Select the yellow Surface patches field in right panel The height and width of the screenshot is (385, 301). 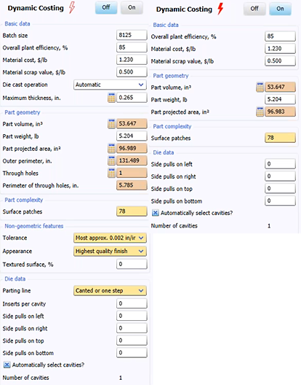pyautogui.click(x=280, y=138)
